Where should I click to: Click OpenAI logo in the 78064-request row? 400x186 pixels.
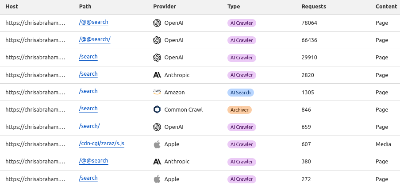click(x=157, y=23)
